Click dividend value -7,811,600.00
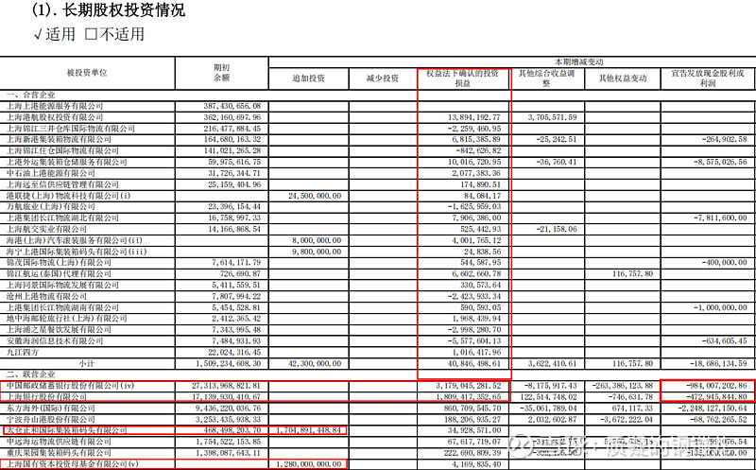 click(x=720, y=218)
